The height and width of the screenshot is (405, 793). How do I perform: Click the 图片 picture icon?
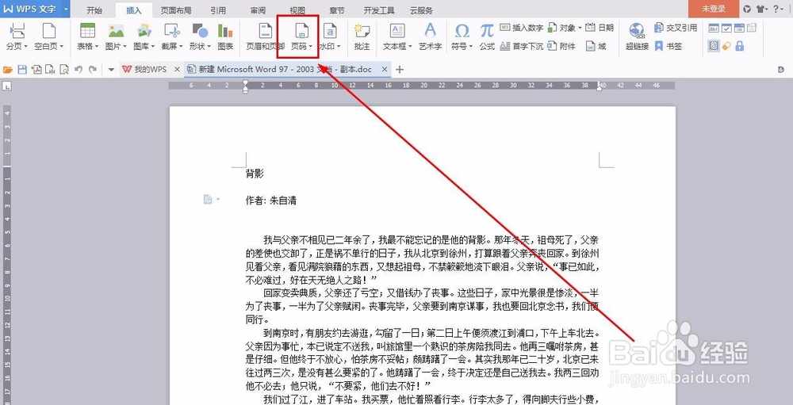click(x=117, y=31)
